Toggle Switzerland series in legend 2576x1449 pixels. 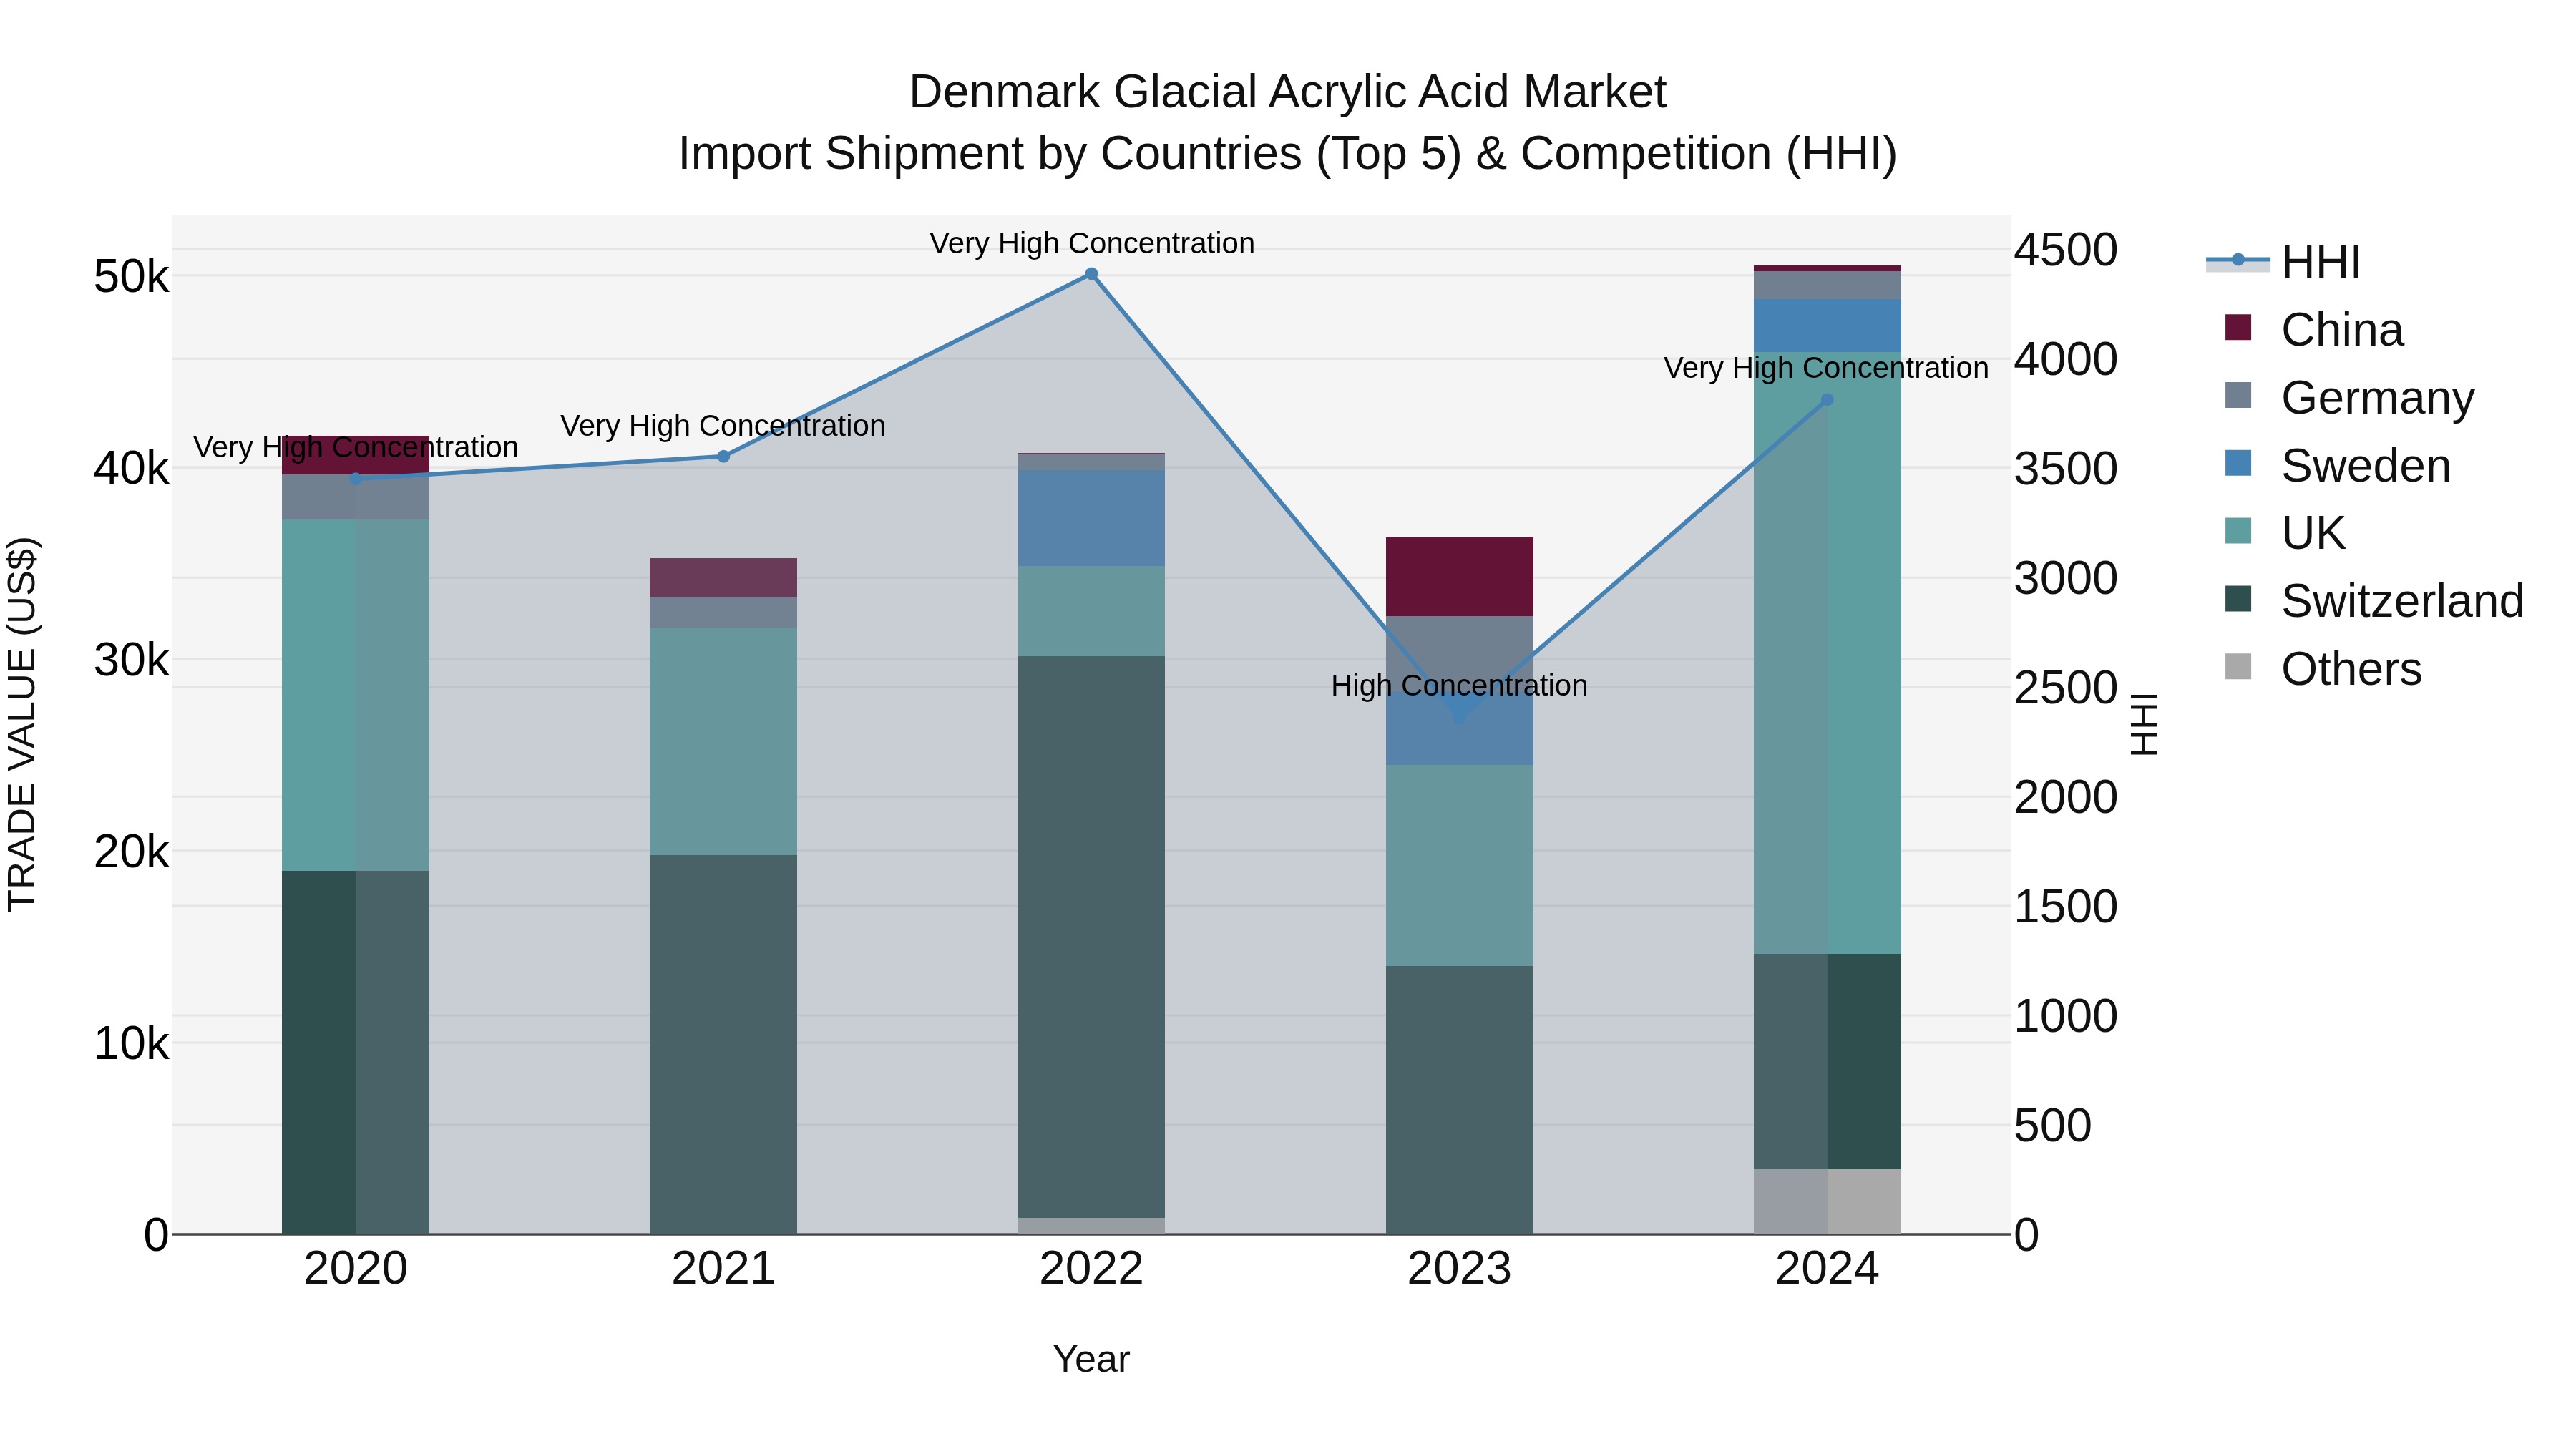(2374, 600)
